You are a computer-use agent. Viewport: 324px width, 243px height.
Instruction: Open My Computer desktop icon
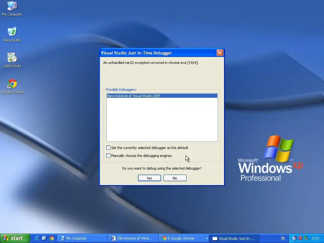[x=12, y=8]
